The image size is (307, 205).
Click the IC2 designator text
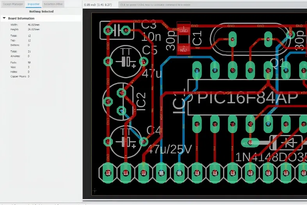point(141,102)
